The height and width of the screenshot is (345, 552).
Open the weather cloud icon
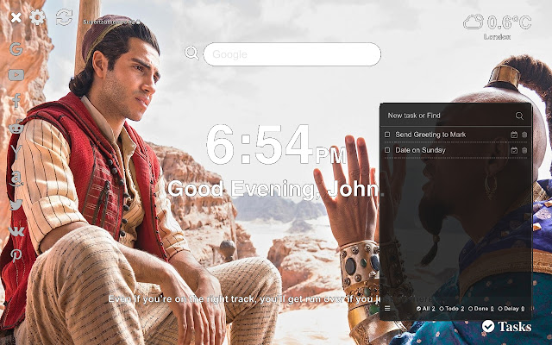click(474, 22)
